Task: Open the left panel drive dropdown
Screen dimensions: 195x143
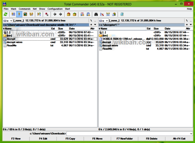Action: [8, 21]
